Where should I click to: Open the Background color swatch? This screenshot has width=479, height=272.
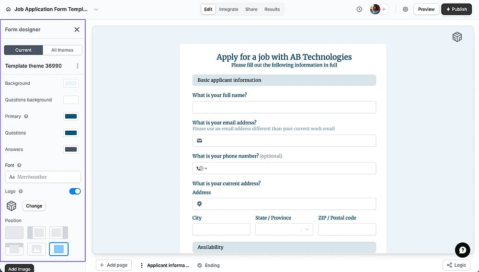tap(71, 83)
